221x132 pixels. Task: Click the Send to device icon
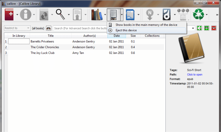[x=77, y=15]
